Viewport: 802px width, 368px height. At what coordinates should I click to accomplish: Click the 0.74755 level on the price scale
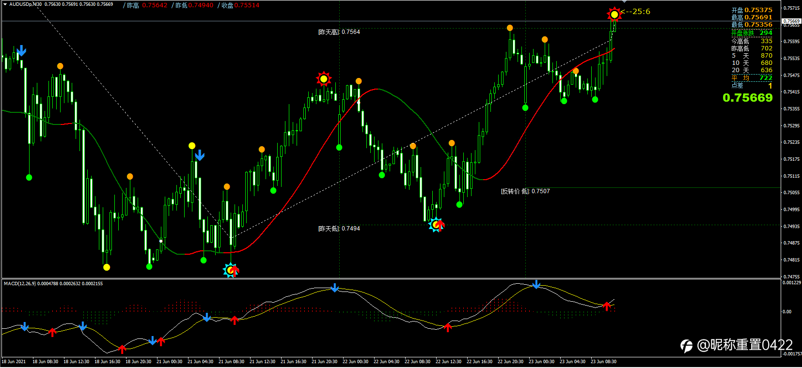click(792, 277)
